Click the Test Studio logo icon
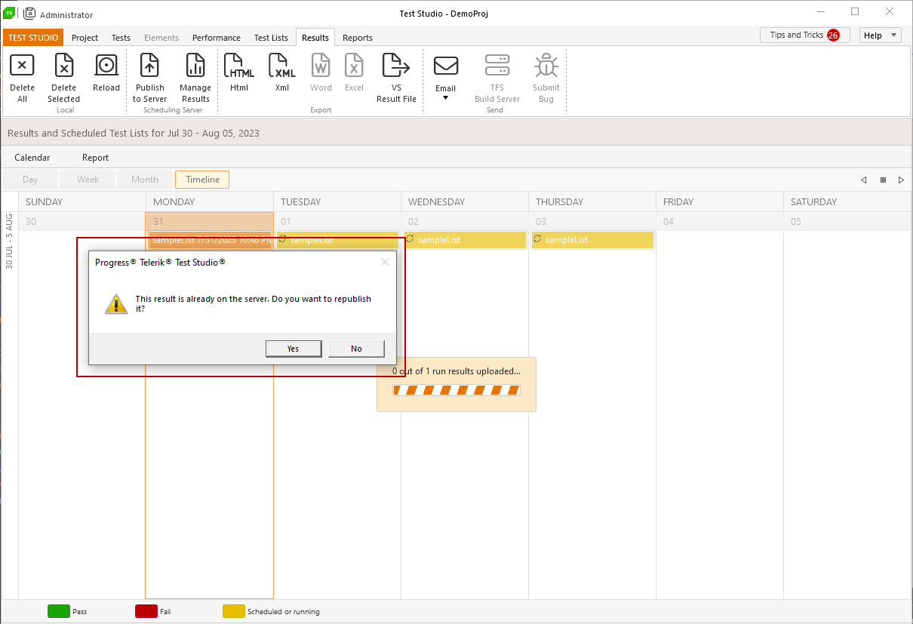Image resolution: width=913 pixels, height=624 pixels. point(10,13)
